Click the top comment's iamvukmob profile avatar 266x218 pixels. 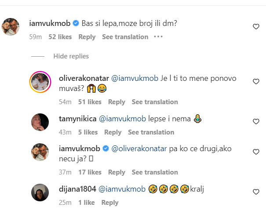[x=11, y=27]
